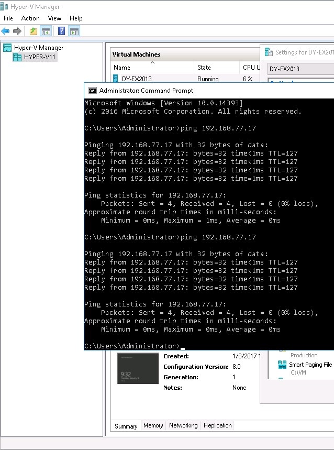Open the Help toolbar icon
The width and height of the screenshot is (334, 450).
pyautogui.click(x=62, y=31)
